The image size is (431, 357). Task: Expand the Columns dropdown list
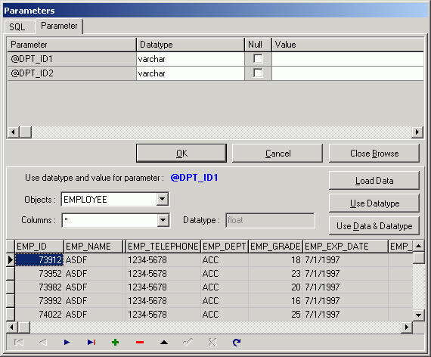pos(163,220)
